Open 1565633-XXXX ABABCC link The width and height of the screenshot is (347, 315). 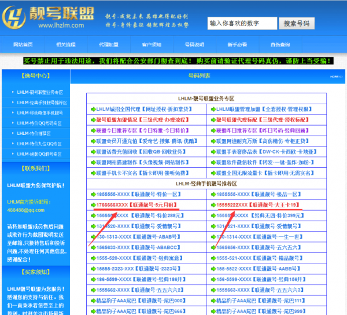click(139, 247)
